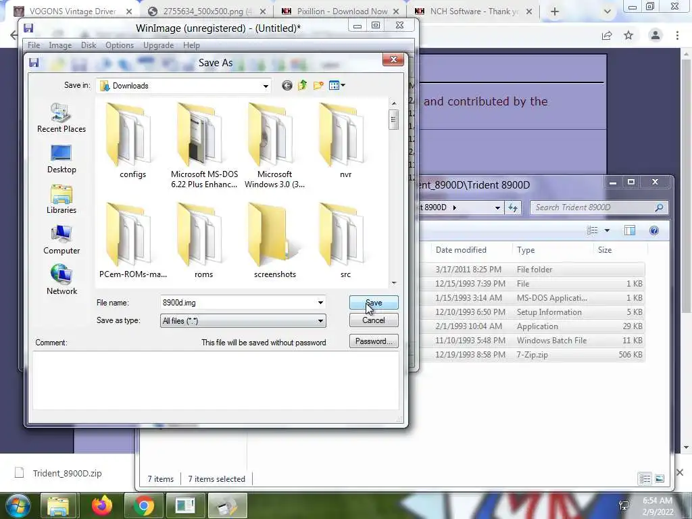
Task: Click the file list vertical scrollbar thumb
Action: click(x=394, y=120)
